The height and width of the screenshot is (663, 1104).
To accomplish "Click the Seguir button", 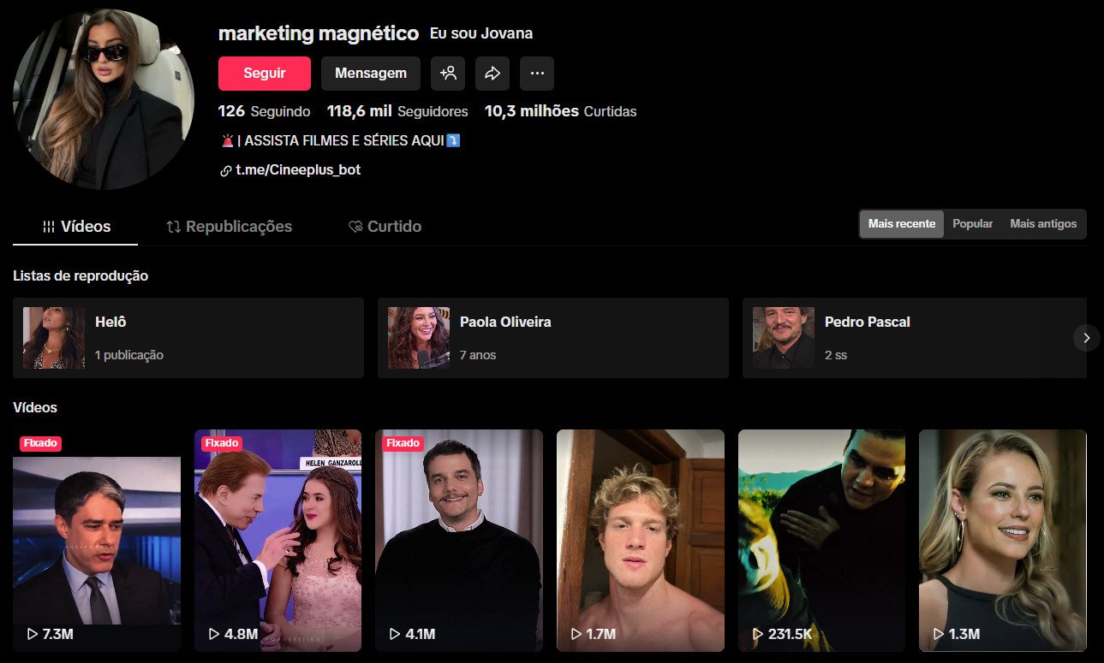I will (x=264, y=74).
